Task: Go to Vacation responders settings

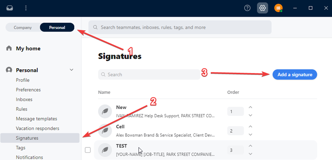Action: click(x=37, y=128)
